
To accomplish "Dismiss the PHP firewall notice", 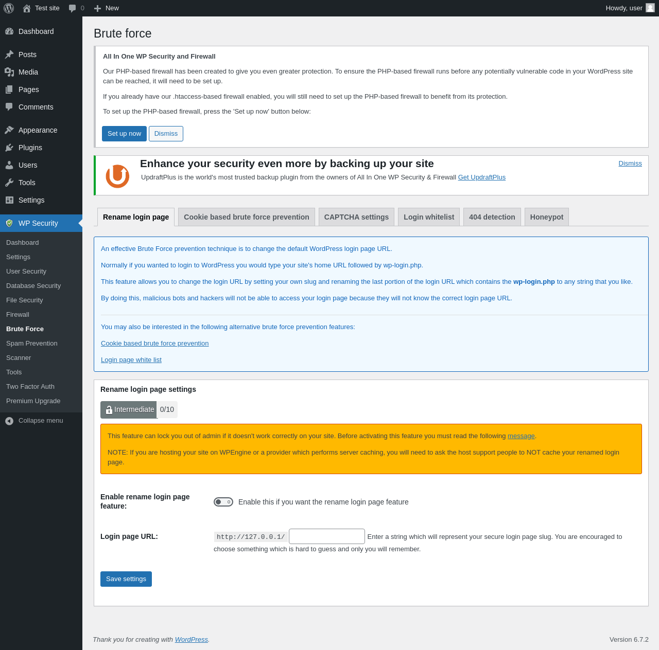I will click(x=166, y=134).
